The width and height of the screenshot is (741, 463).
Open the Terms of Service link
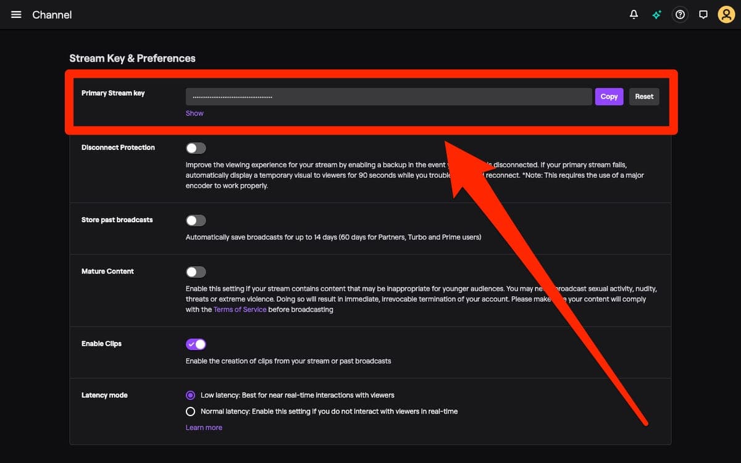[240, 309]
